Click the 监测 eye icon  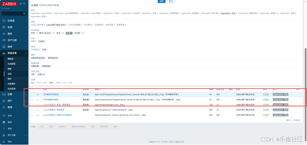coord(4,27)
